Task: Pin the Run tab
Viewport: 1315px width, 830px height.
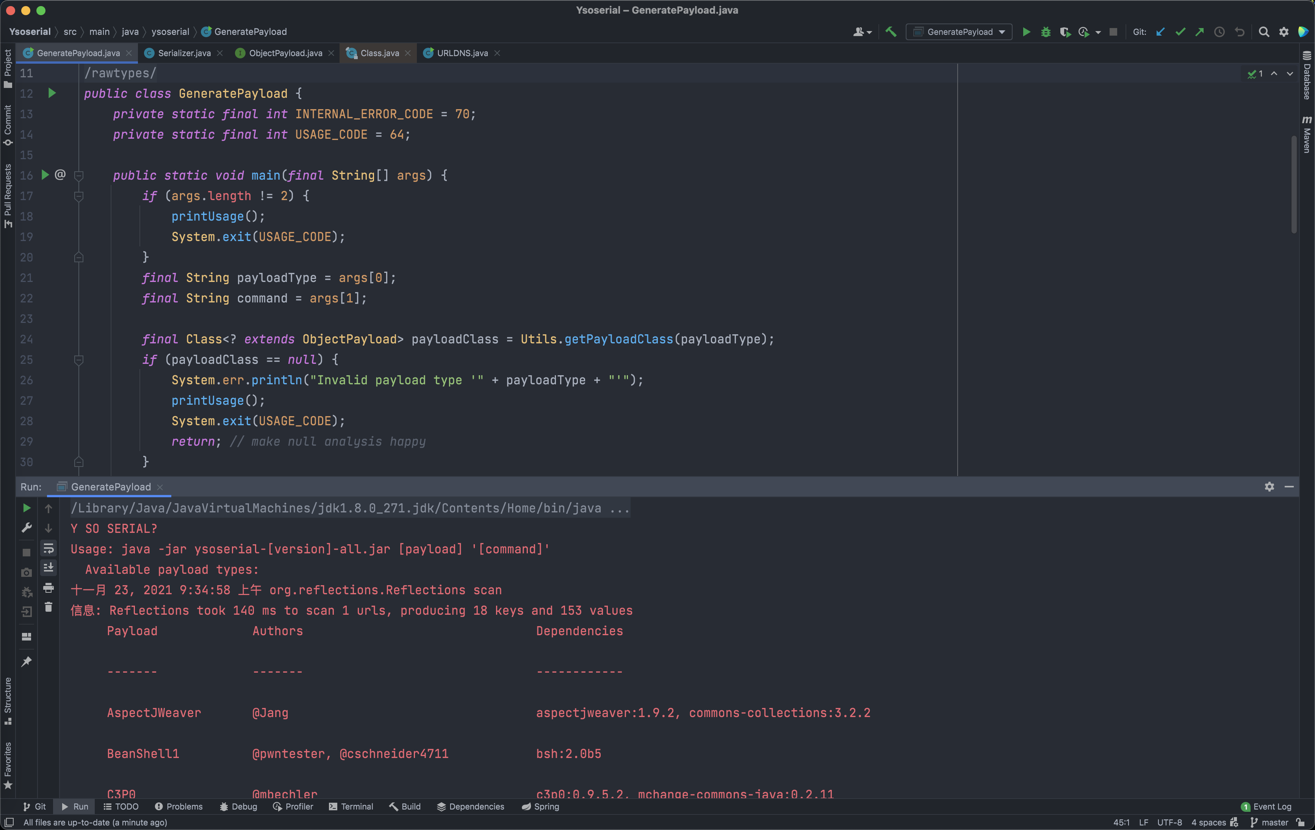Action: click(26, 661)
